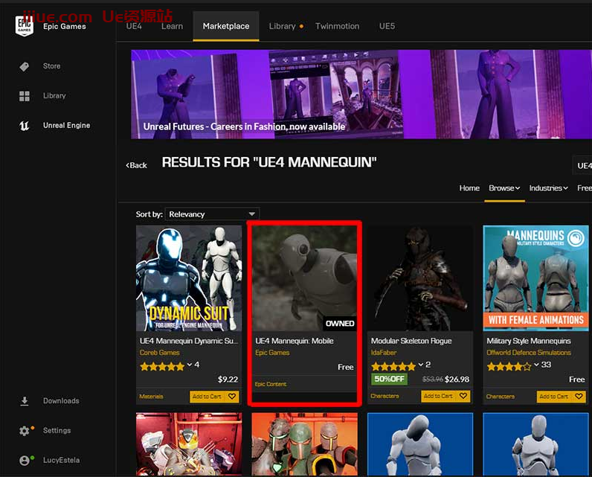Screen dimensions: 592x477
Task: Switch to the Marketplace tab
Action: (226, 26)
